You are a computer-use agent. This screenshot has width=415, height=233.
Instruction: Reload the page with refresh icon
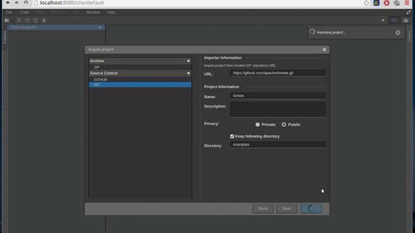26,3
